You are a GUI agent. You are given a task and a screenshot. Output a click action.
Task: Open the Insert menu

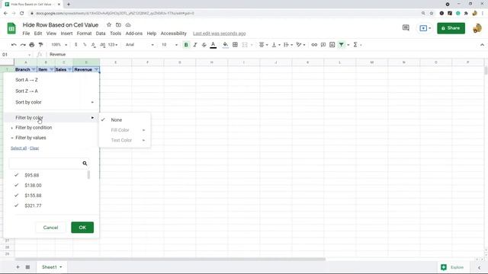coord(66,33)
